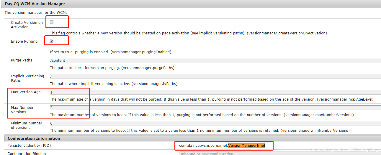Click the Create Version on Activation label

[27, 25]
